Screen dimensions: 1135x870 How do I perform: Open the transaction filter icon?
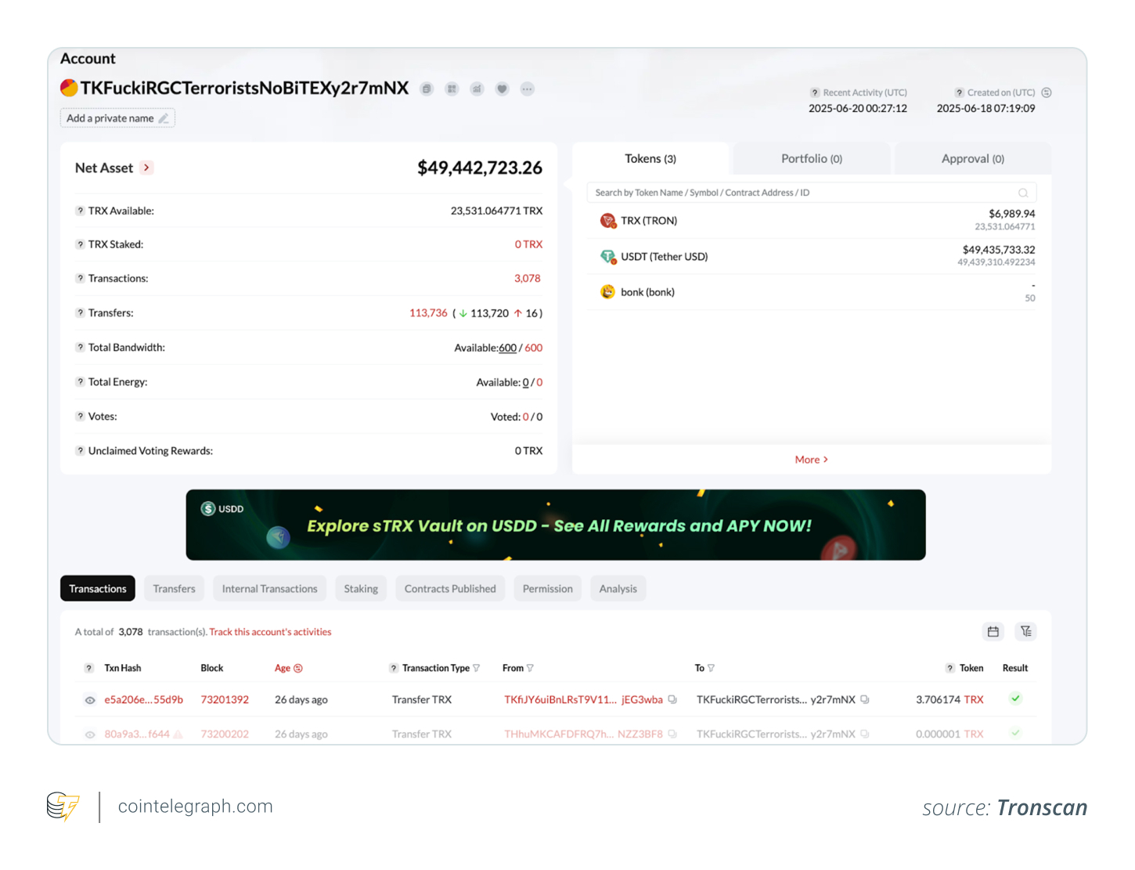coord(1025,631)
